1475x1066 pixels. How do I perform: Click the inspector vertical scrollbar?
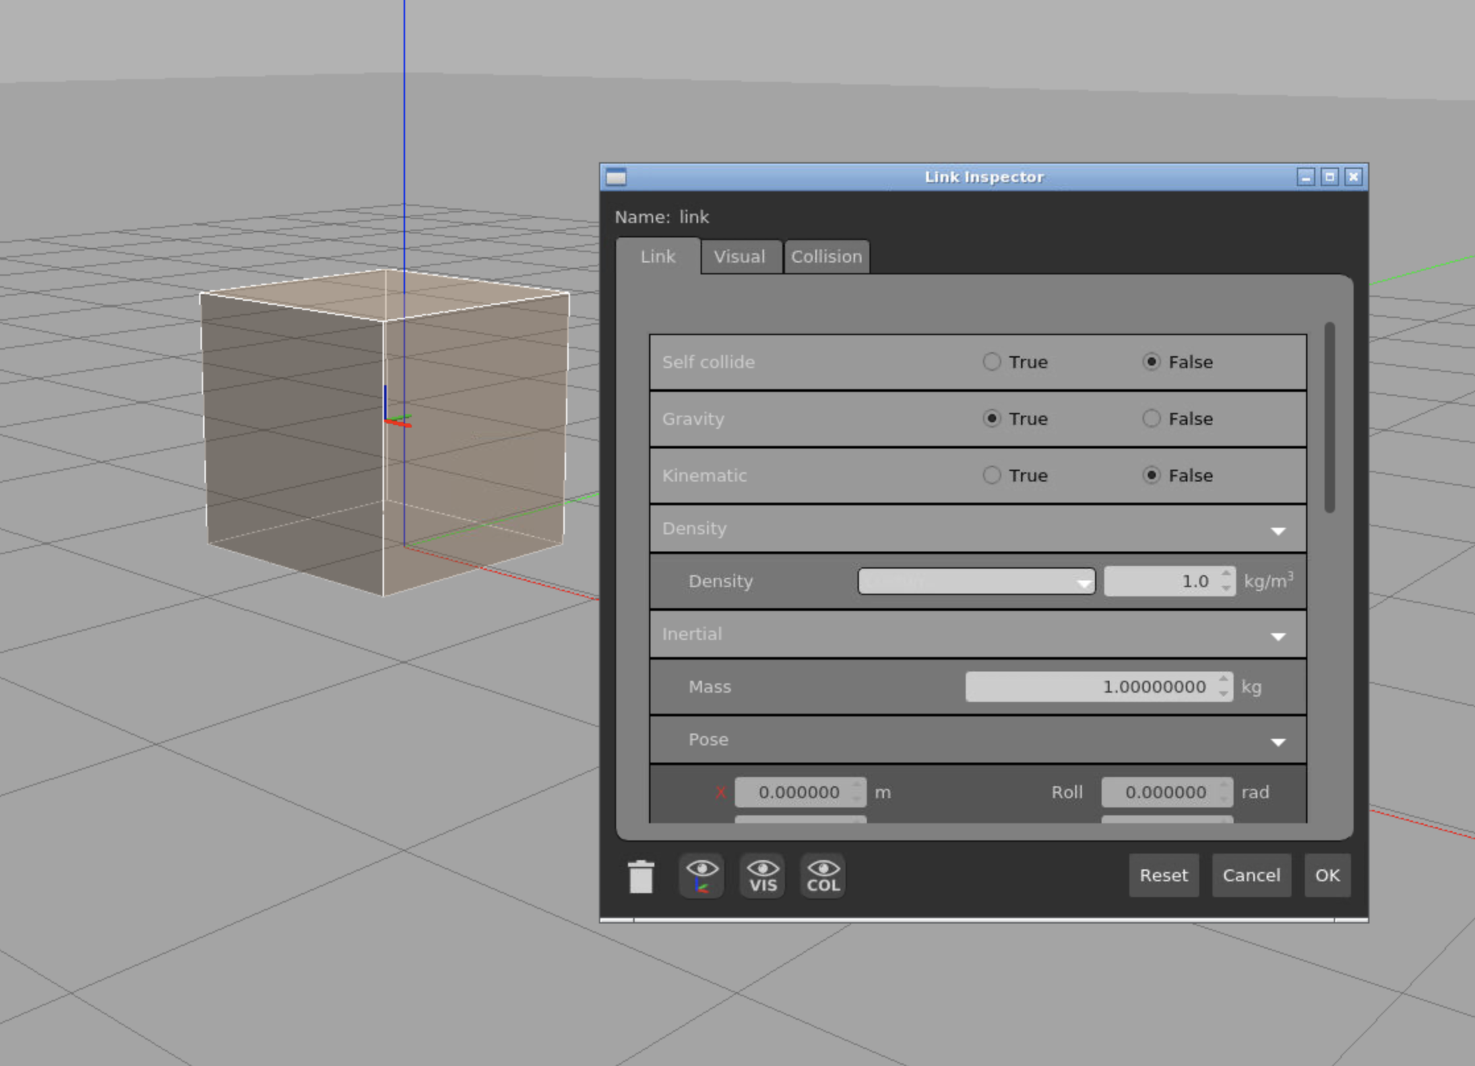(x=1329, y=417)
